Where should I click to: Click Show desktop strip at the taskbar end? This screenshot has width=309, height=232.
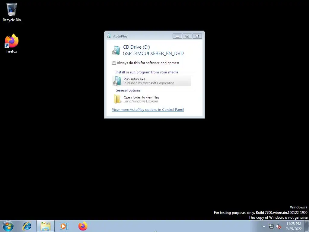click(307, 226)
